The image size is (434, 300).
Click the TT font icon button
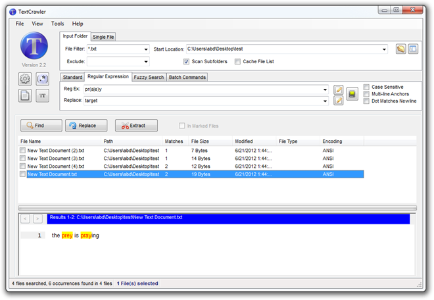click(43, 96)
